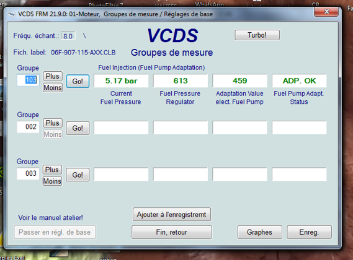This screenshot has width=353, height=260.
Task: Click the Fuel Injection (Fuel Pump Adaptation) heading
Action: coord(151,67)
